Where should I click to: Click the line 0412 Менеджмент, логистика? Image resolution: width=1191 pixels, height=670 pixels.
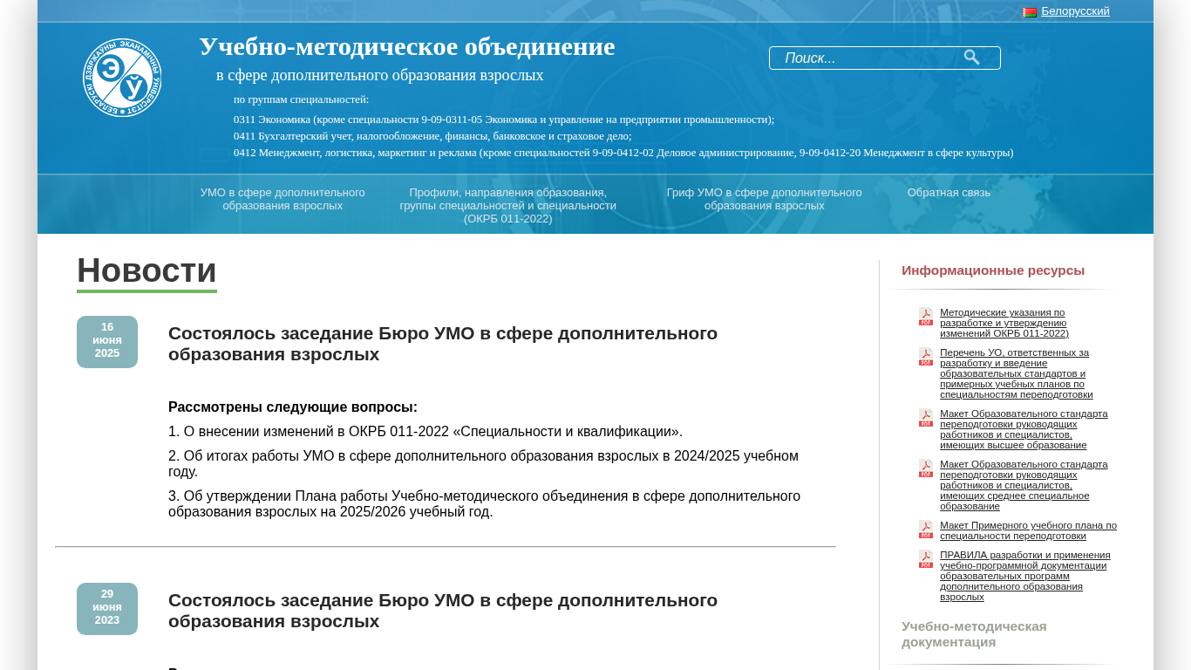[623, 153]
